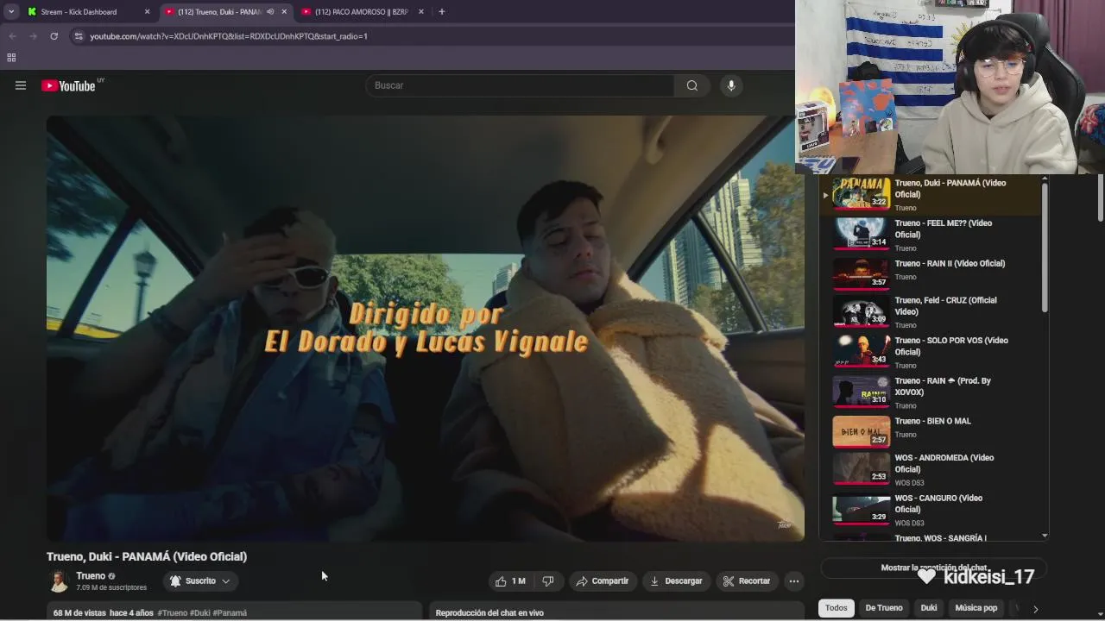
Task: Open the YouTube hamburger guide menu
Action: [x=21, y=85]
